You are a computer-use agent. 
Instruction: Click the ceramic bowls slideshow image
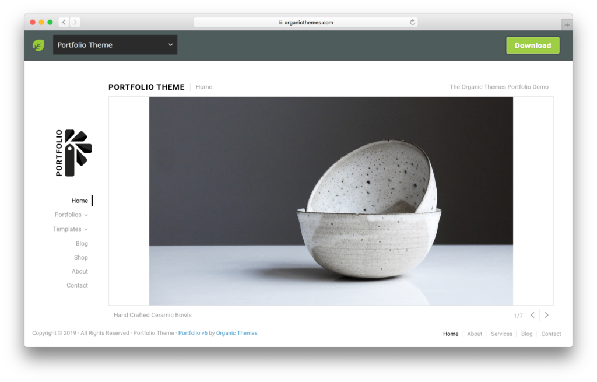331,201
